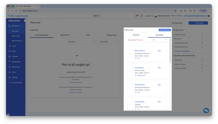This screenshot has width=218, height=124.
Task: Open the CRM / Lead Manager link
Action: 19,16
